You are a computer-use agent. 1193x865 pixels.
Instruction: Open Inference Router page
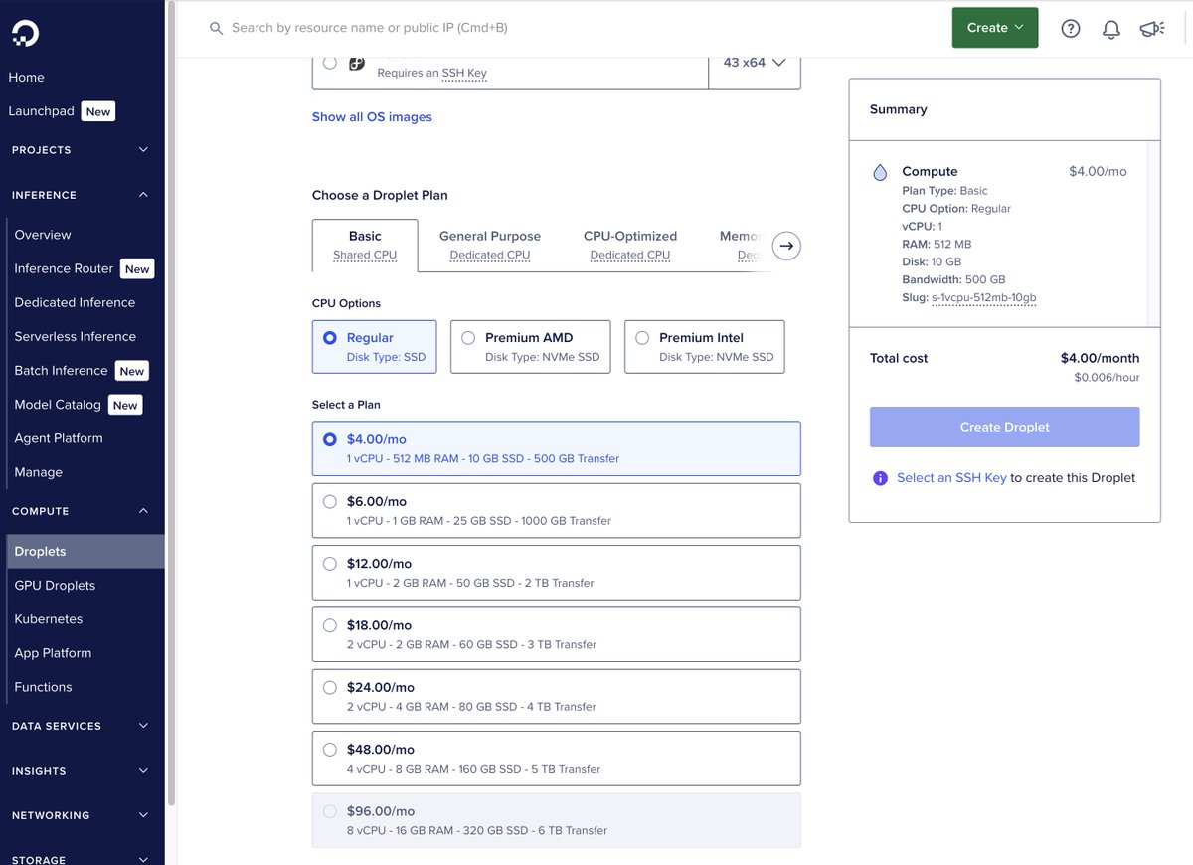pos(64,268)
